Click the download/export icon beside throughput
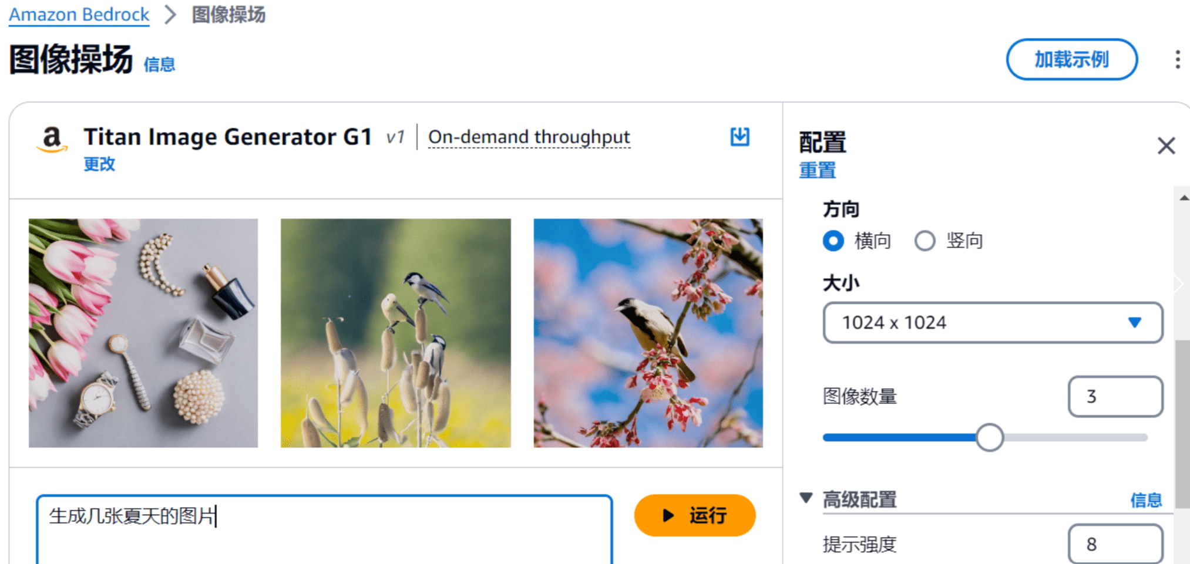This screenshot has width=1190, height=564. [x=739, y=137]
